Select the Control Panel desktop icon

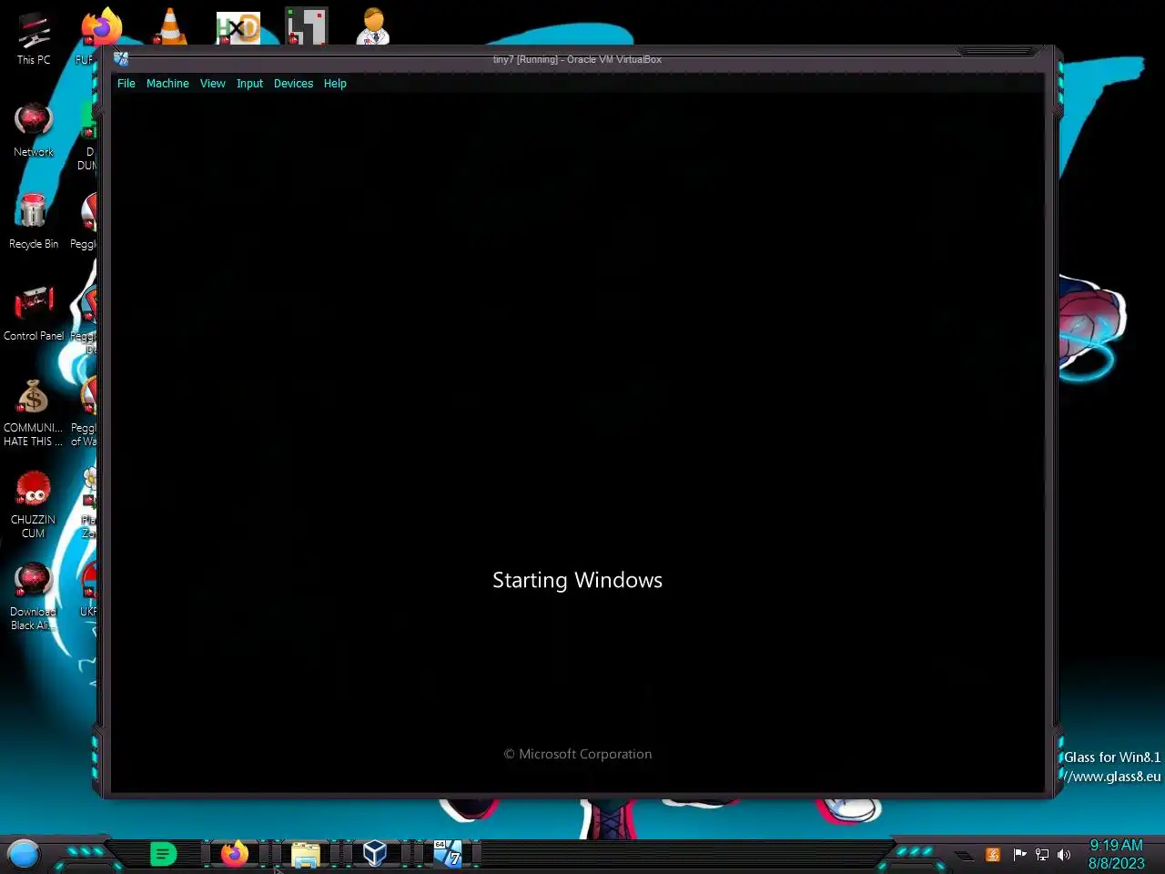(34, 313)
